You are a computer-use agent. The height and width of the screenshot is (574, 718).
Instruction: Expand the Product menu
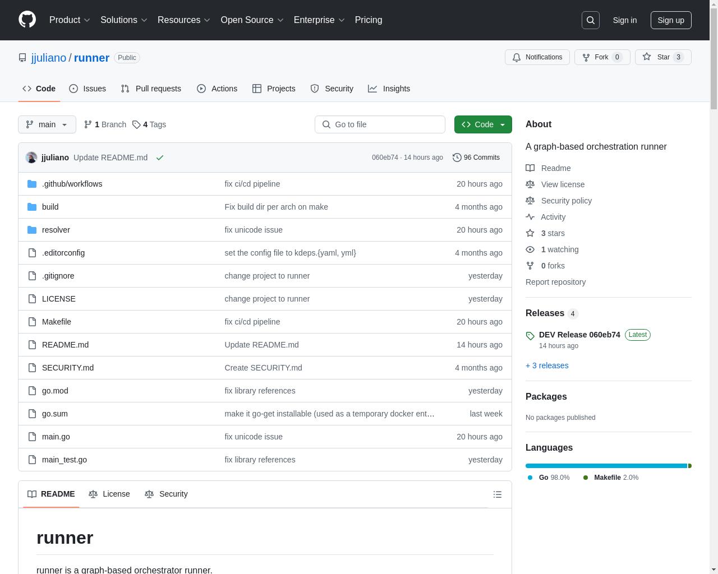[x=70, y=20]
